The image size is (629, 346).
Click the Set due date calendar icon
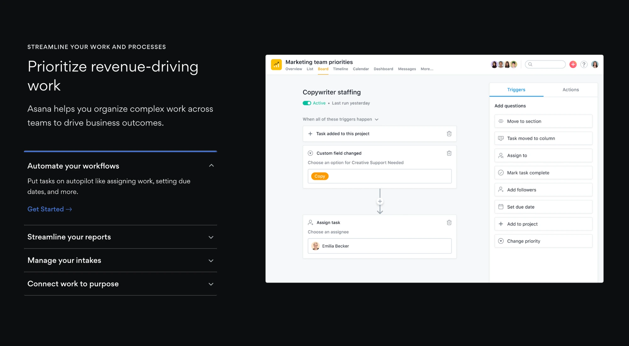501,207
